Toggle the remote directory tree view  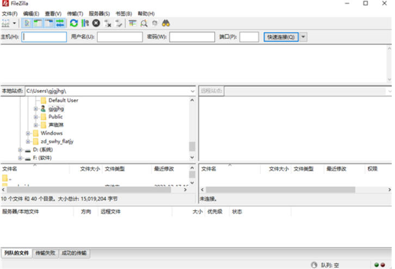49,23
